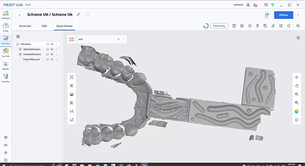
Task: Open Case Talk in the sidebar
Action: coord(6,52)
